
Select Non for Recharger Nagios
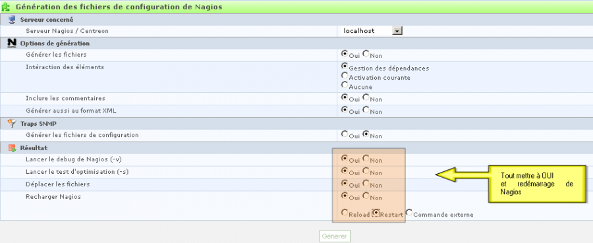tap(365, 196)
